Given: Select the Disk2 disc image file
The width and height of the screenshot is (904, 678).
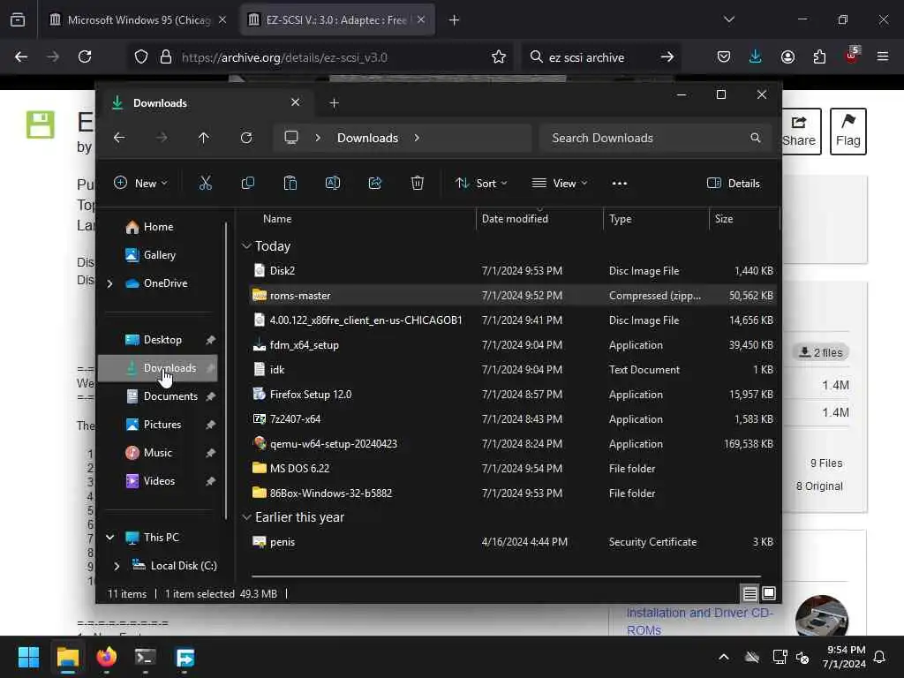Looking at the screenshot, I should tap(513, 271).
